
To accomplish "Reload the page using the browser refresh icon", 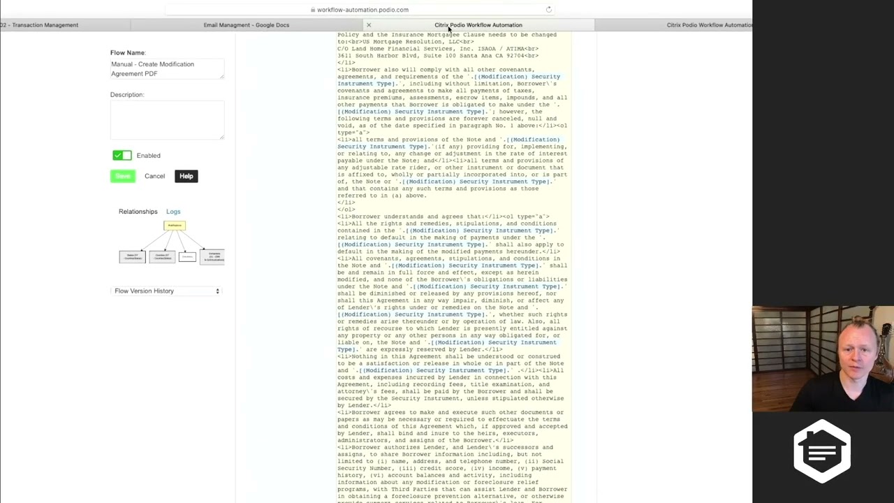I will coord(549,10).
